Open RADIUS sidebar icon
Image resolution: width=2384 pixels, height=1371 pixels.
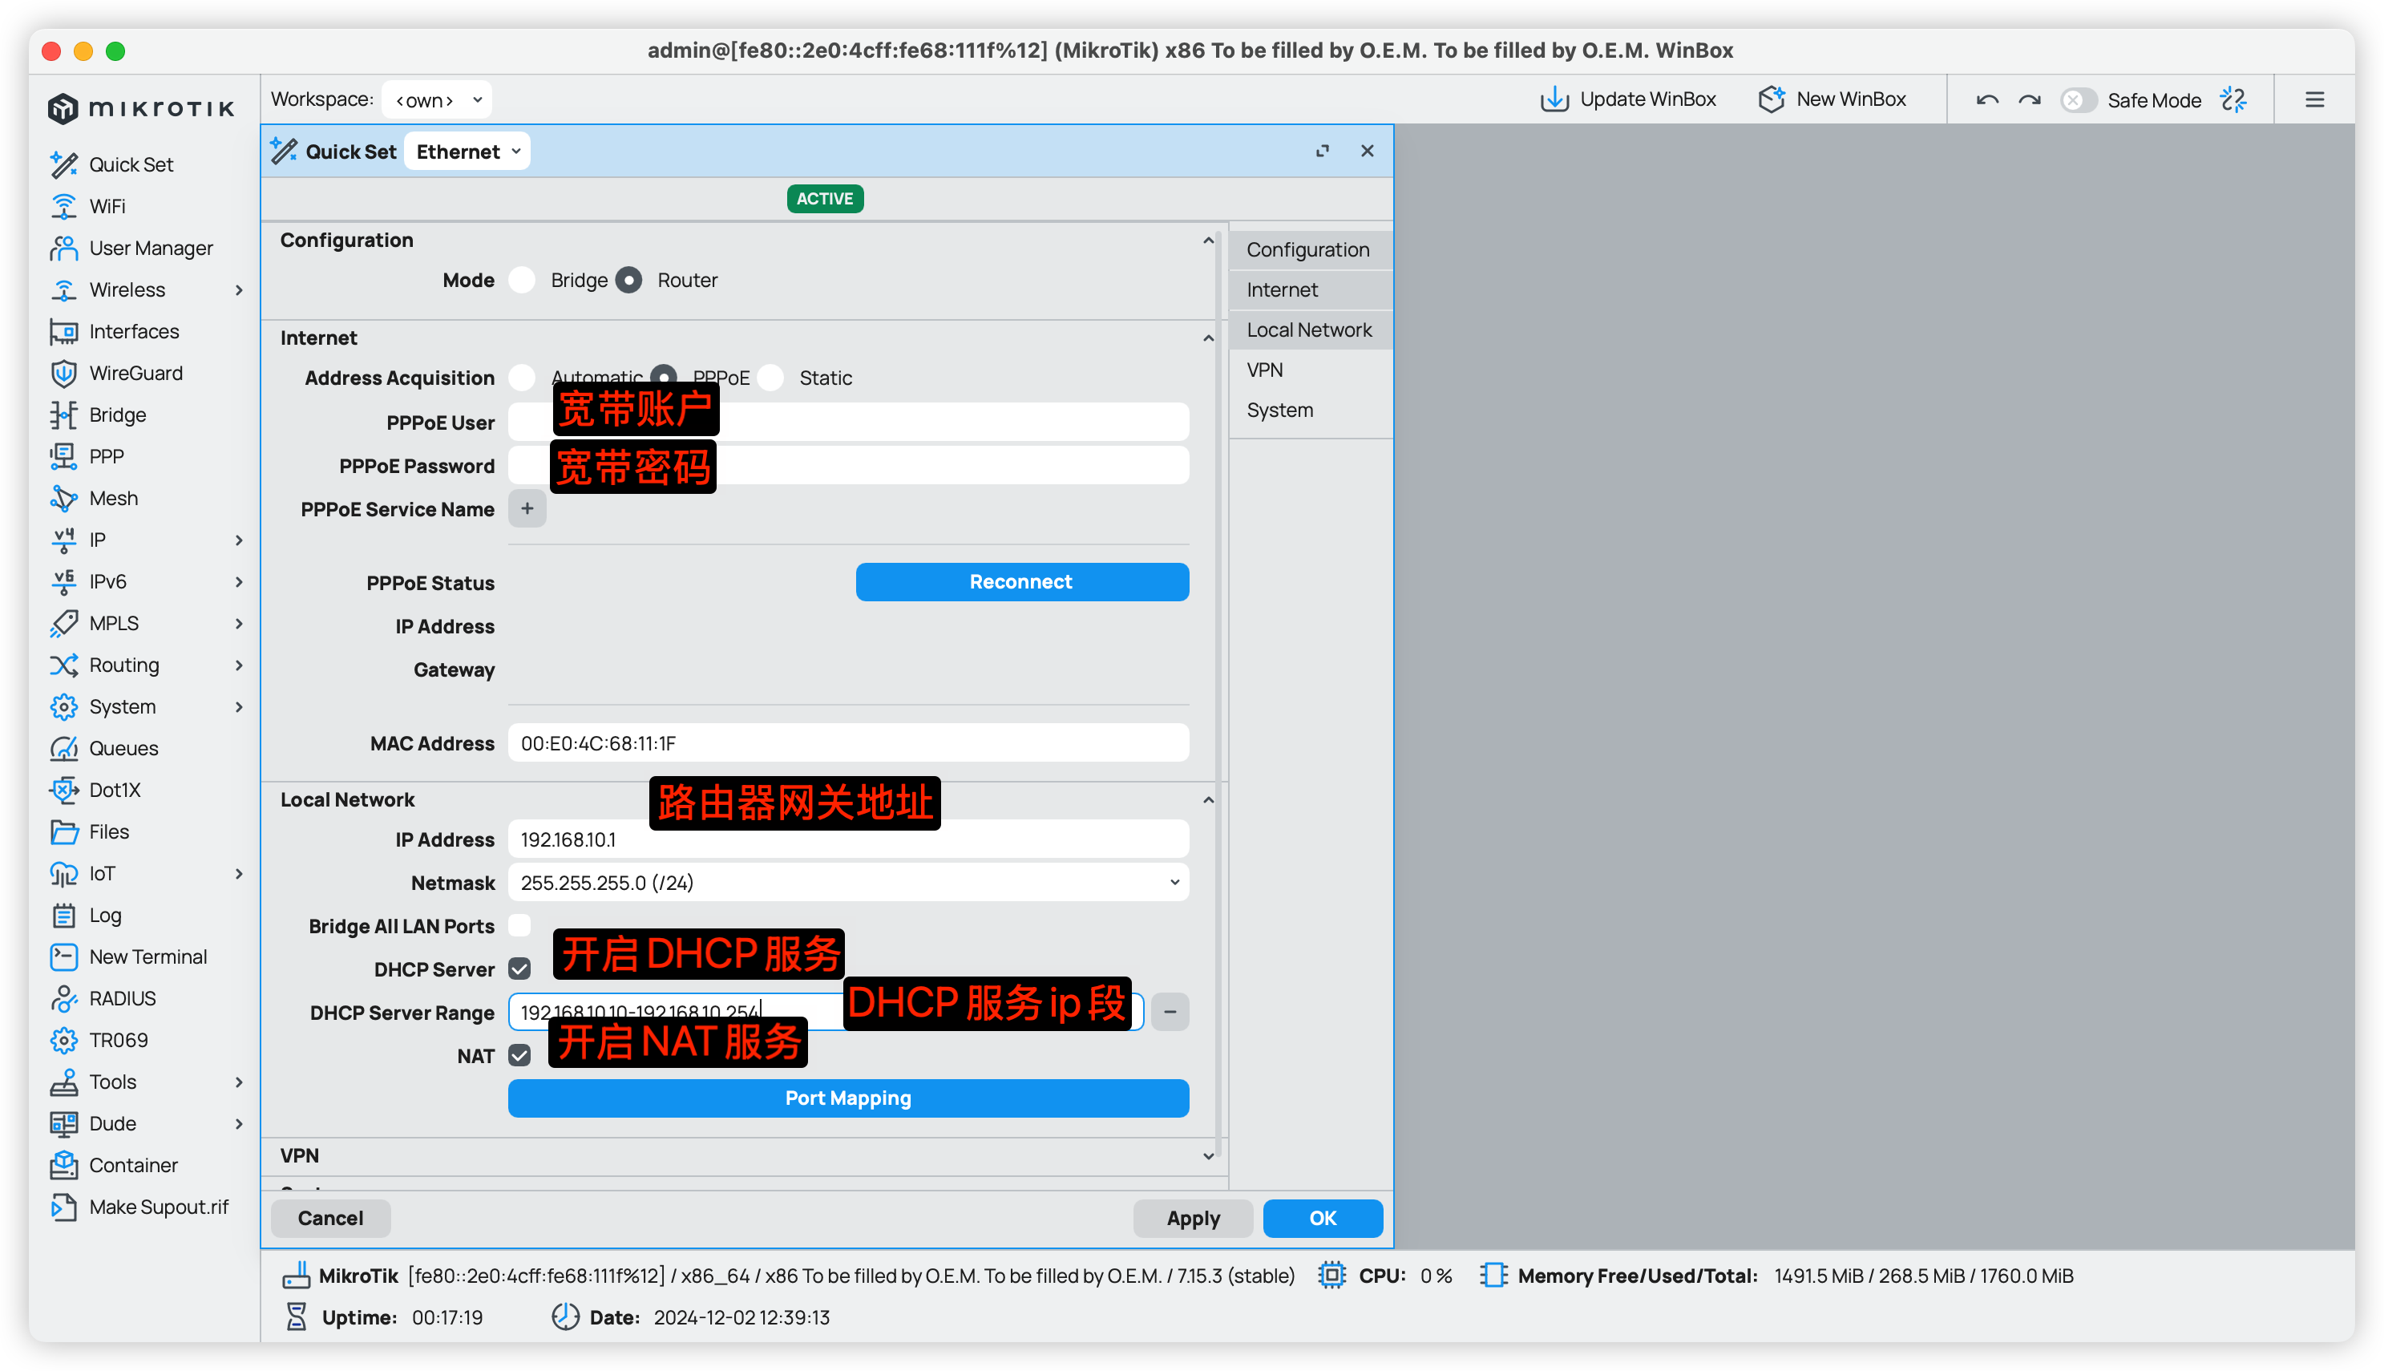point(63,998)
